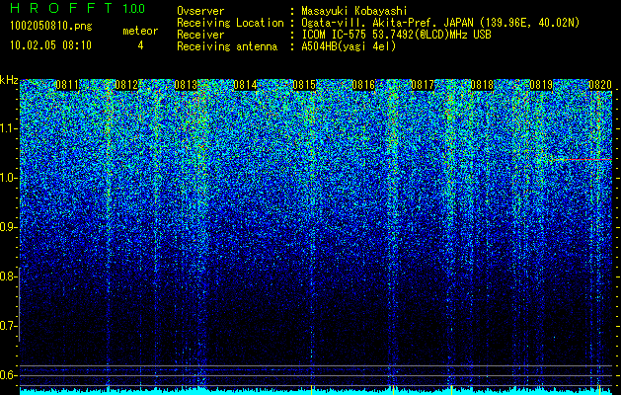Click the 0817 time marker
This screenshot has width=621, height=395.
coord(423,85)
